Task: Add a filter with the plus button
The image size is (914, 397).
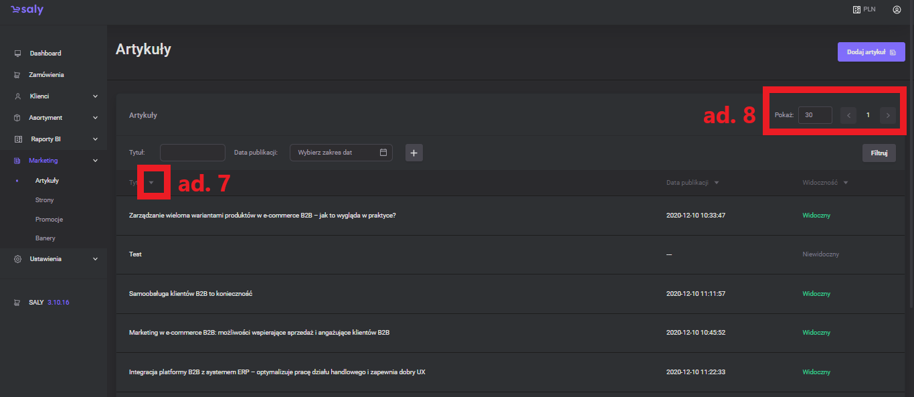Action: pyautogui.click(x=414, y=153)
